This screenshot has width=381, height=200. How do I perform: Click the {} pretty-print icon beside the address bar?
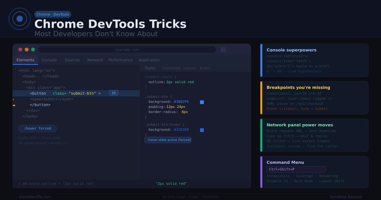(x=223, y=50)
